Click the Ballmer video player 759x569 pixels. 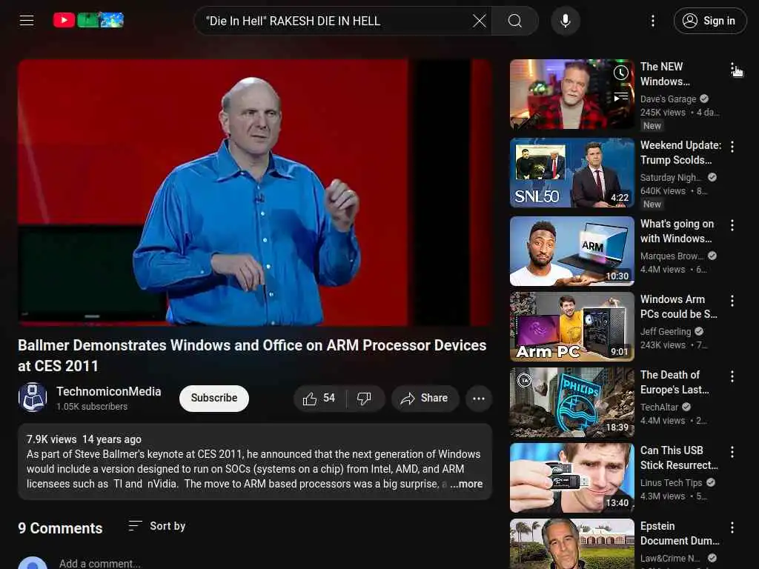(255, 193)
